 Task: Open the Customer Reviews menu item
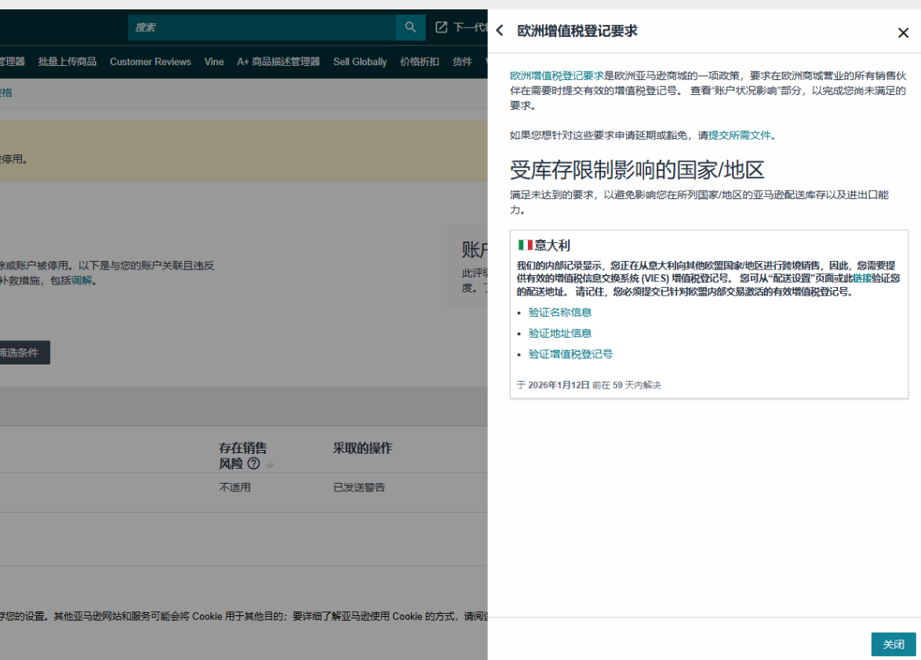click(x=151, y=62)
